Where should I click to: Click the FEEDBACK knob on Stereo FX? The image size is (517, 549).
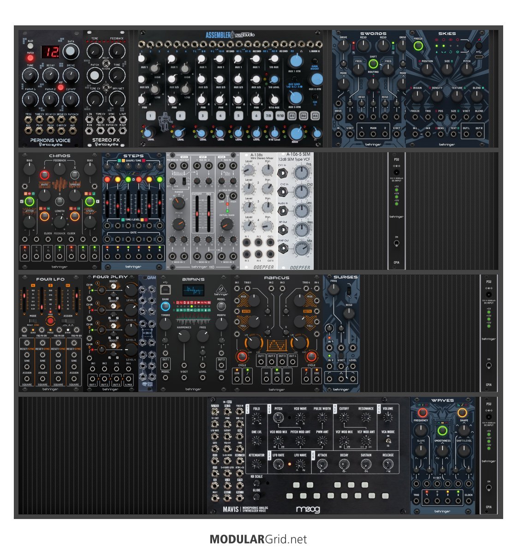pyautogui.click(x=117, y=51)
